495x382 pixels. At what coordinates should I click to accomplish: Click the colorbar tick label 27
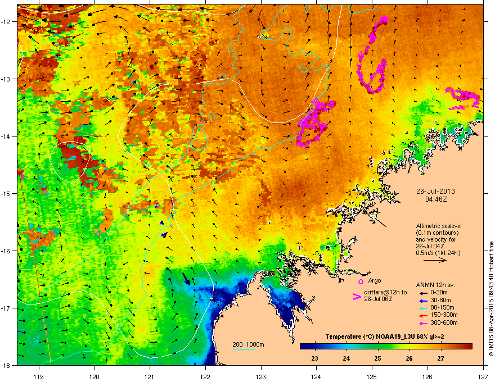click(x=440, y=358)
